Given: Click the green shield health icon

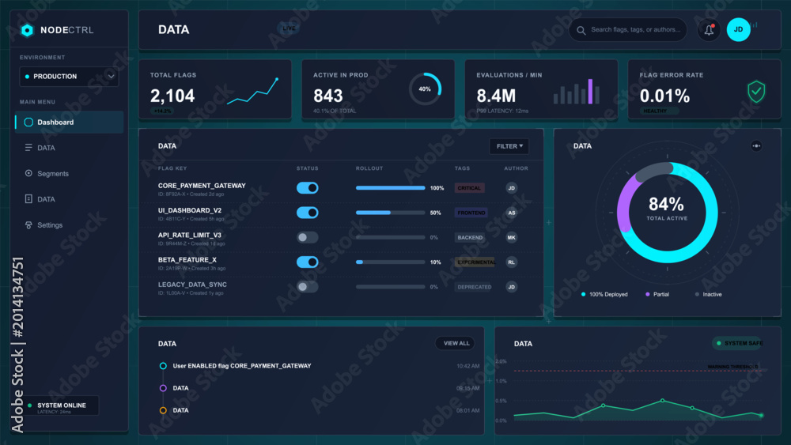Looking at the screenshot, I should point(755,92).
